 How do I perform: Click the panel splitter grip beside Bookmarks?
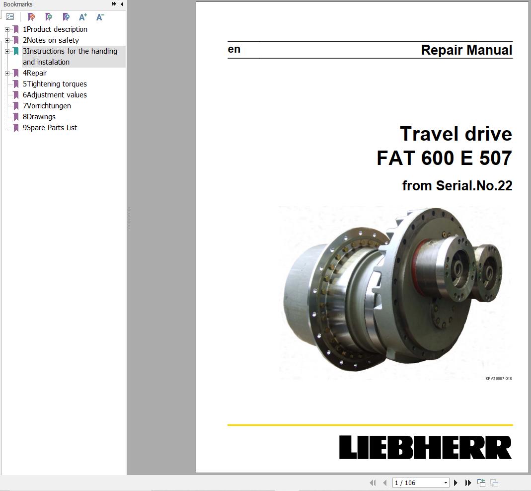129,218
